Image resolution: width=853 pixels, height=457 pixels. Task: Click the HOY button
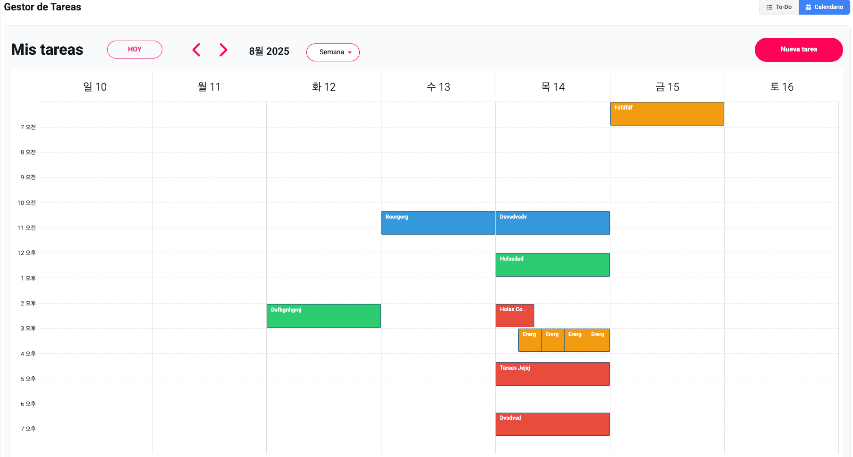coord(135,50)
